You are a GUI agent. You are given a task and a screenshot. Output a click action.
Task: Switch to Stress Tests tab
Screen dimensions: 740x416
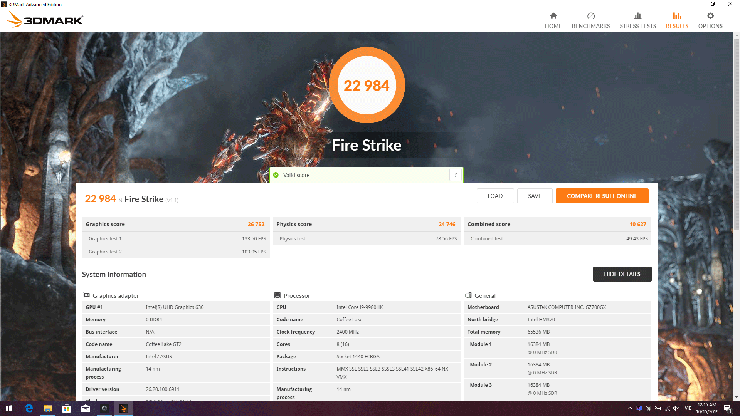point(637,20)
